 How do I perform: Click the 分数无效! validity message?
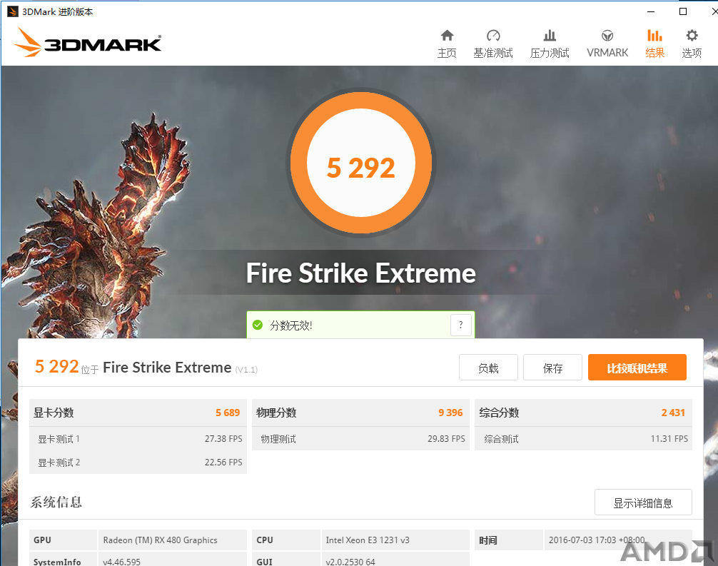tap(291, 325)
